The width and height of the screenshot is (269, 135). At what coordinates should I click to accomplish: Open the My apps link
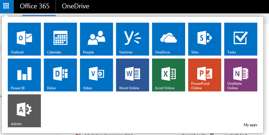(250, 125)
